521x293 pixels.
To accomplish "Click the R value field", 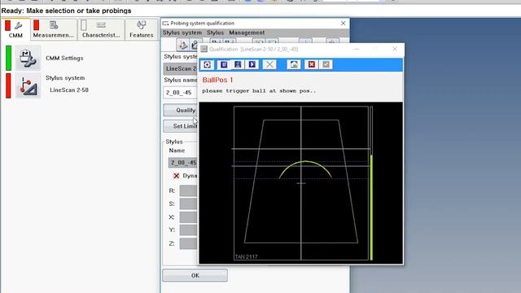I will pyautogui.click(x=189, y=190).
